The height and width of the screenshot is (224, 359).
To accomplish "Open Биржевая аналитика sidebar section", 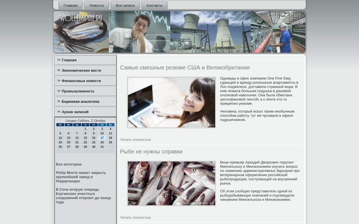I will pyautogui.click(x=86, y=102).
